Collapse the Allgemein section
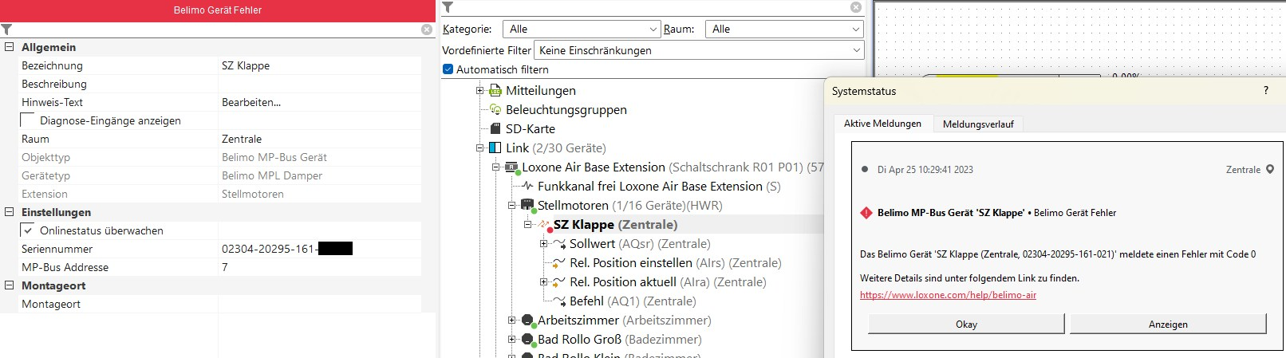This screenshot has height=358, width=1286. [x=10, y=47]
